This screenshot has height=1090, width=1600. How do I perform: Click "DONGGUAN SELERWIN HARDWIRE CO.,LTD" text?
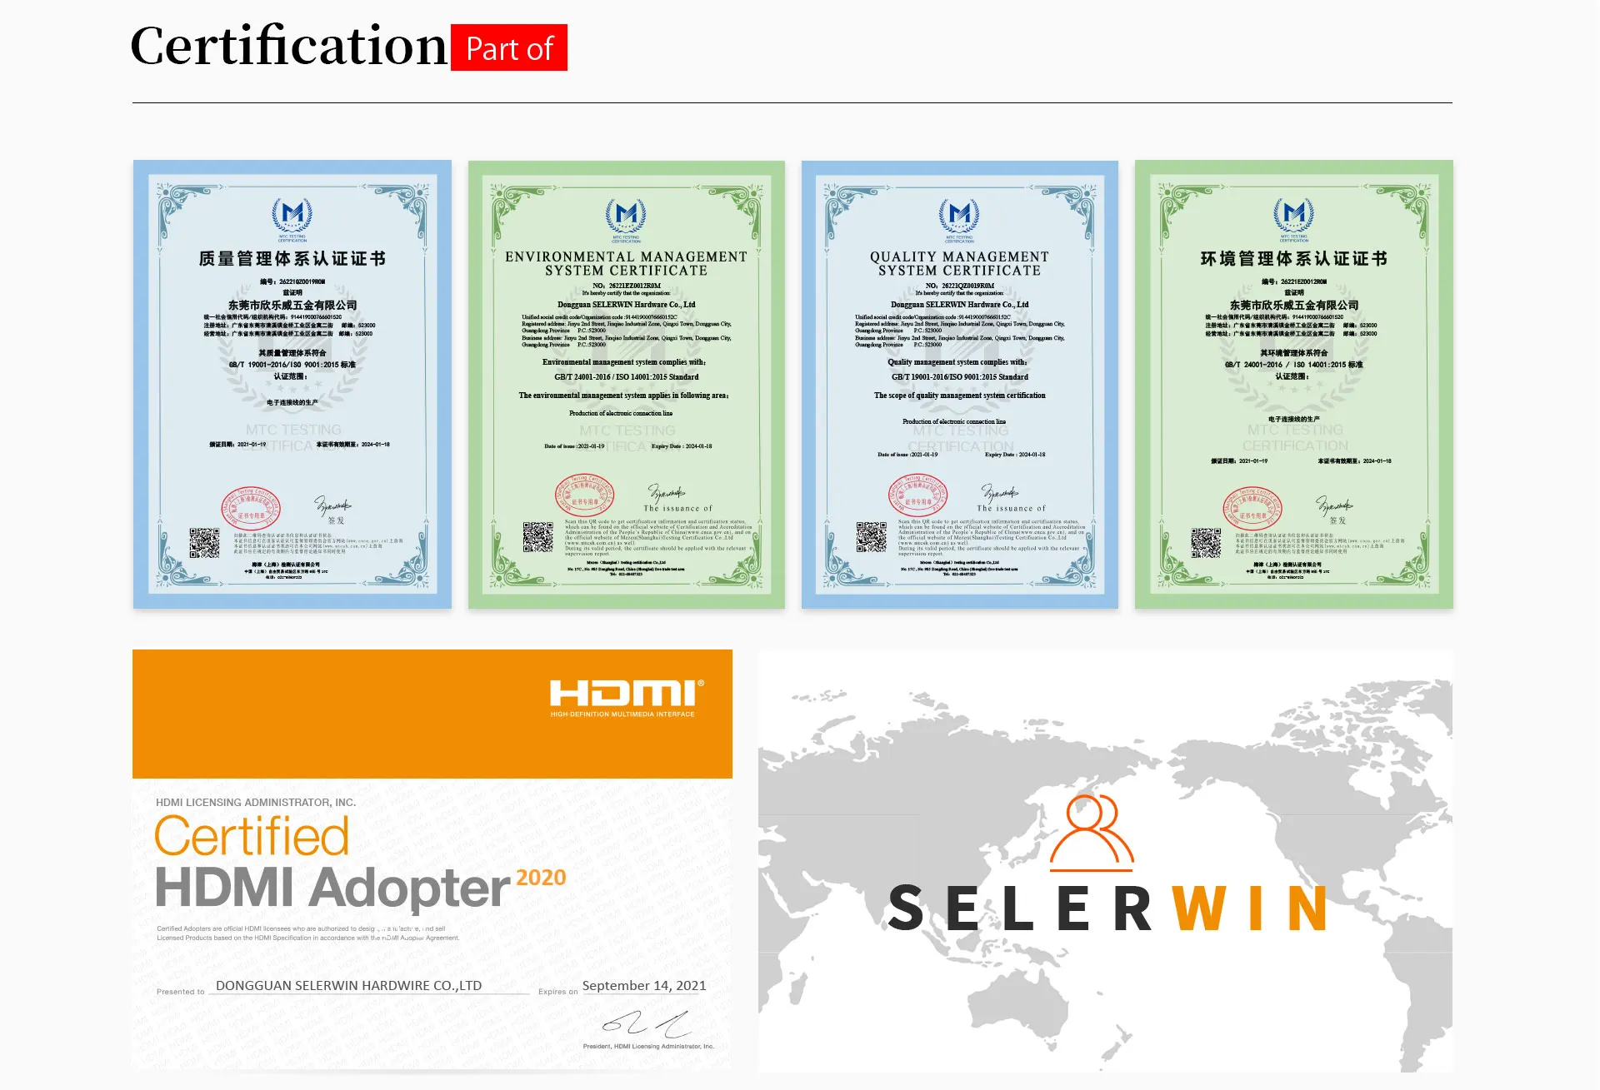tap(348, 986)
